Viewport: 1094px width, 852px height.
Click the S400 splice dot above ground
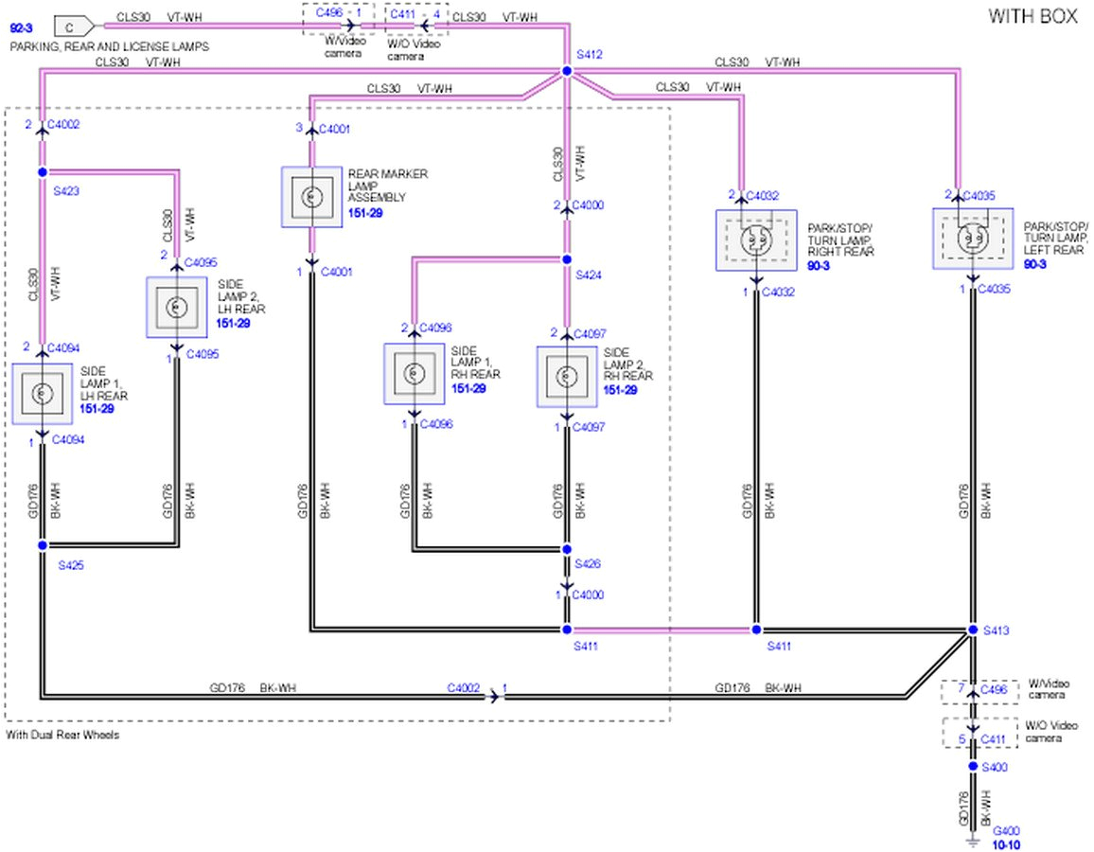click(x=972, y=766)
